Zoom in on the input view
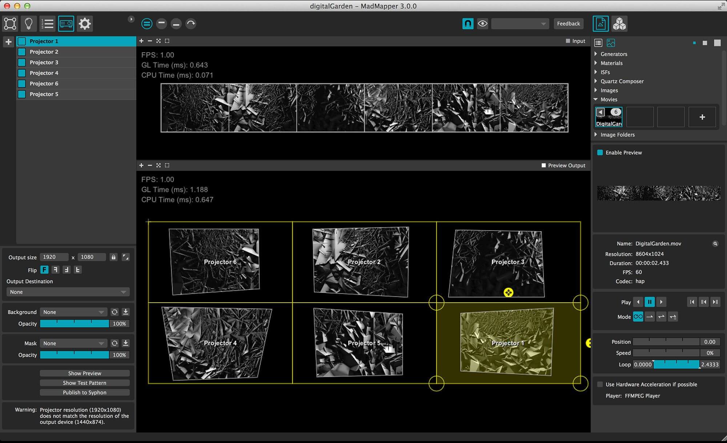The height and width of the screenshot is (443, 727). click(141, 41)
